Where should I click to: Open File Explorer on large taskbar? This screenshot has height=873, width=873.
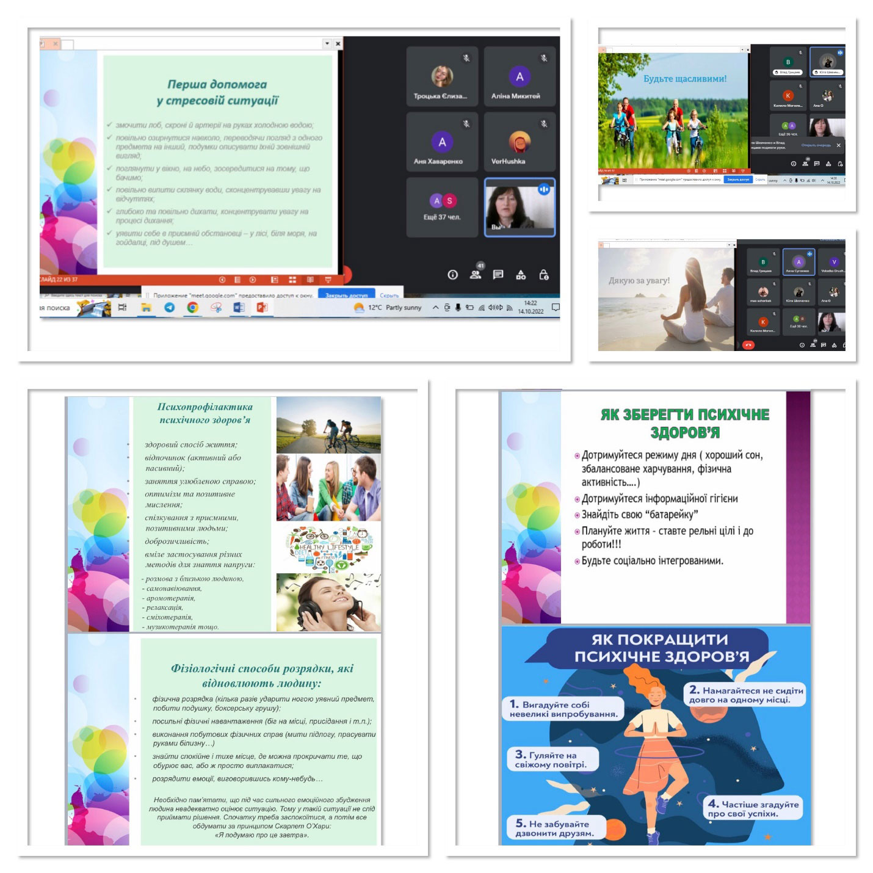[x=146, y=308]
